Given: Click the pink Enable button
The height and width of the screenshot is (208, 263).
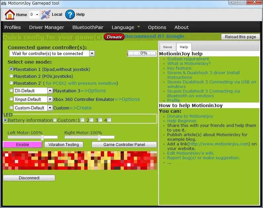Looking at the screenshot, I should [22, 144].
